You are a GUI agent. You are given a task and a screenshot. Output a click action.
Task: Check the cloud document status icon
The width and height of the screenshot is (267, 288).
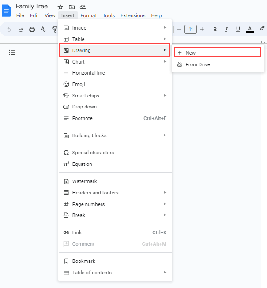tap(83, 7)
